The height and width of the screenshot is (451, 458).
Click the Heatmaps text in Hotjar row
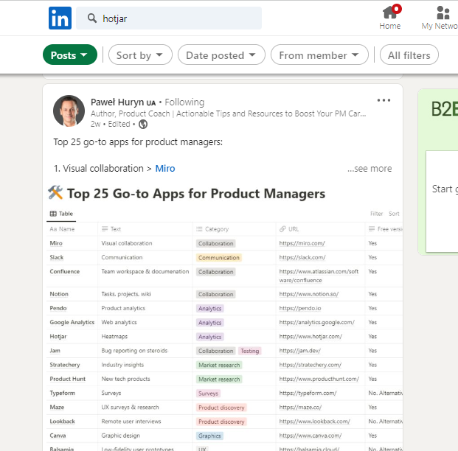114,337
